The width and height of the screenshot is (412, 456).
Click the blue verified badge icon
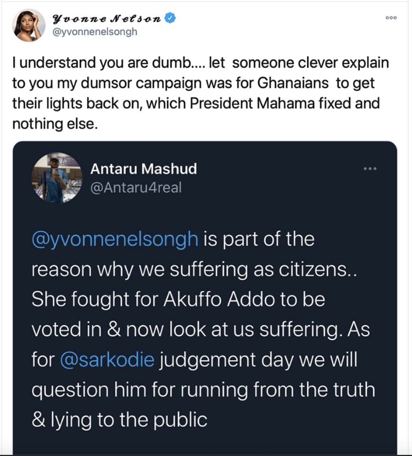(x=171, y=19)
